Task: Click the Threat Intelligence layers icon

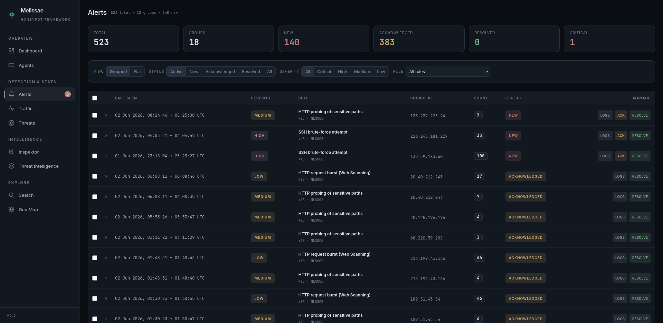Action: pos(11,166)
